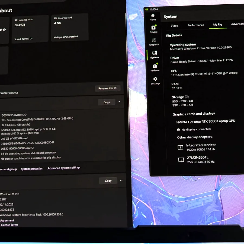Open the Settings gear icon
Screen dimensions: 244x244
click(x=155, y=79)
